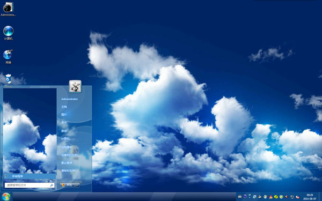Open 设备和打印机 in the Start menu
Viewport: 322px width, 201px height.
(69, 155)
